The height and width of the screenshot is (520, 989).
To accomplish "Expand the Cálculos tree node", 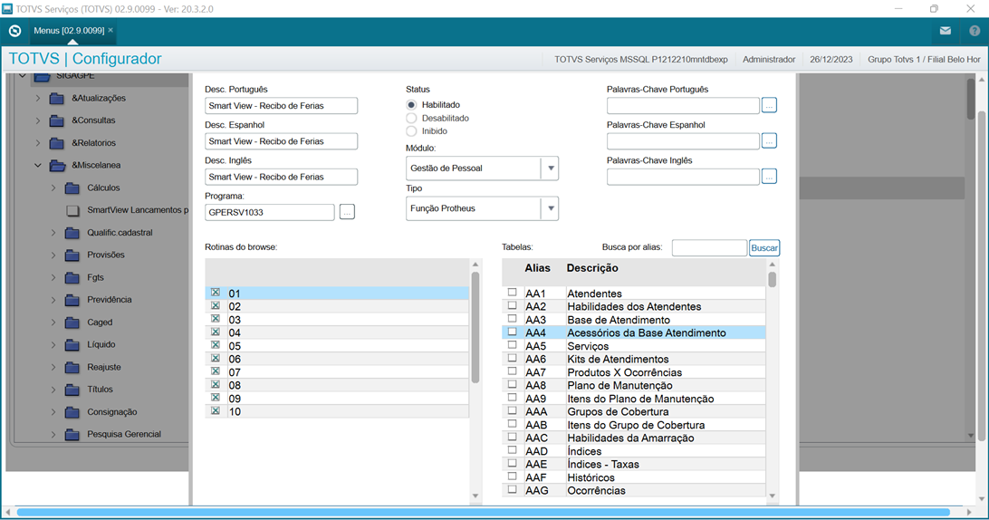I will click(53, 188).
